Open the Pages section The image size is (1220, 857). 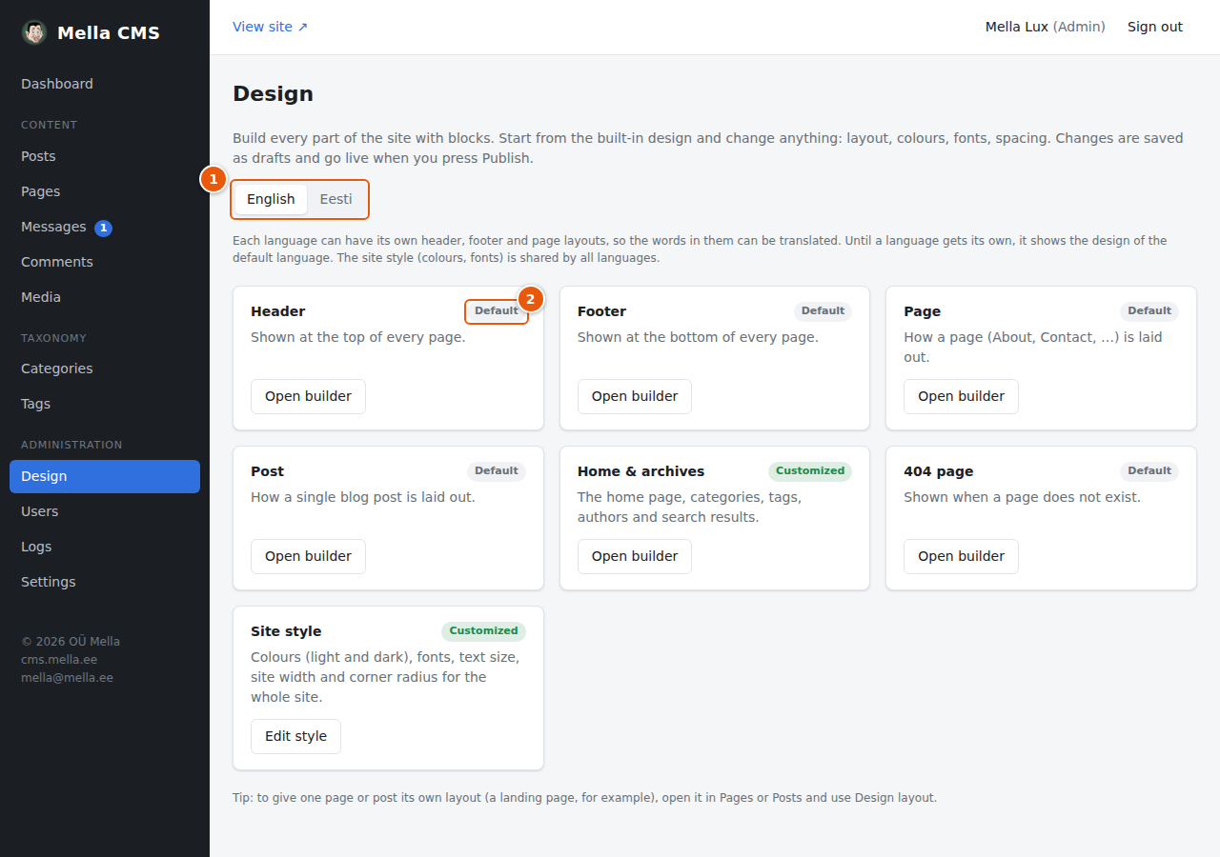105,191
